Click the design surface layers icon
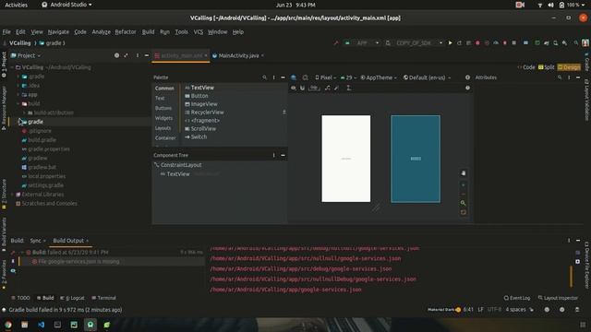The height and width of the screenshot is (332, 591). click(294, 77)
